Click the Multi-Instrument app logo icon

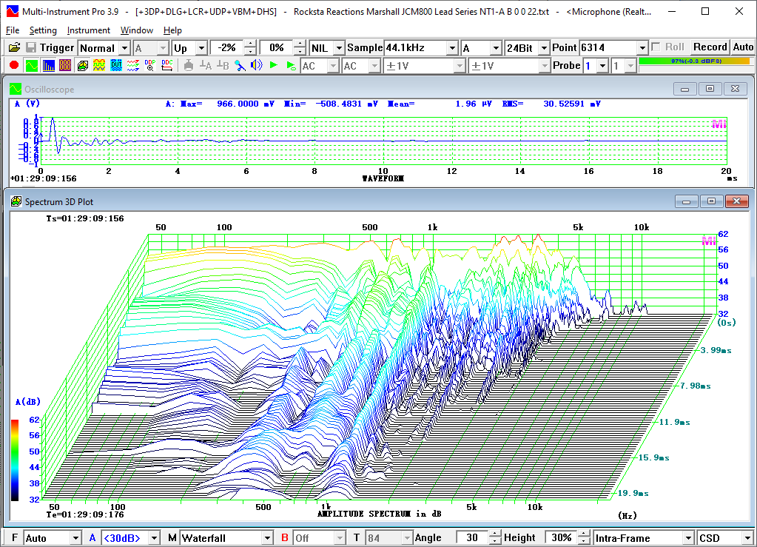[x=12, y=11]
